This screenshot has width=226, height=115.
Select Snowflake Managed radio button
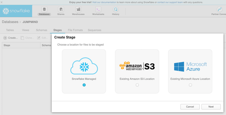(84, 85)
